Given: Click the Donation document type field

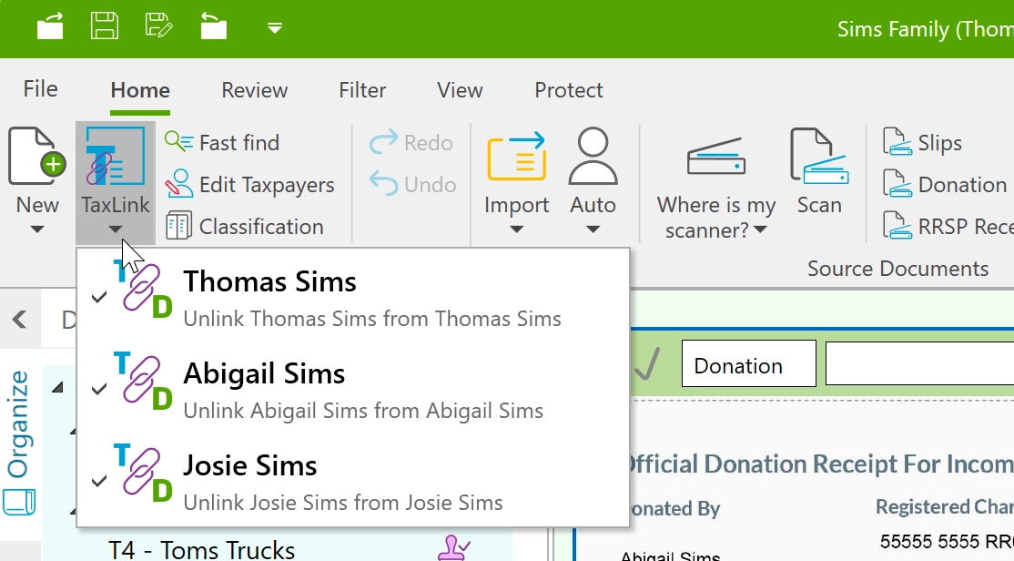Looking at the screenshot, I should [749, 365].
